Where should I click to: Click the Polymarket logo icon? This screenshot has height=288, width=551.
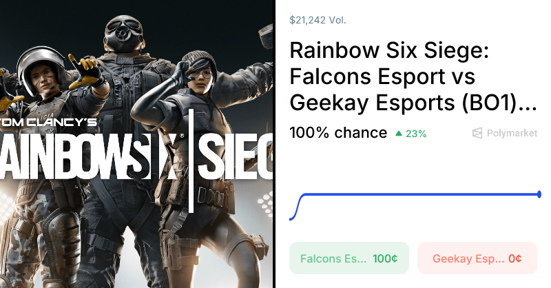pyautogui.click(x=477, y=133)
